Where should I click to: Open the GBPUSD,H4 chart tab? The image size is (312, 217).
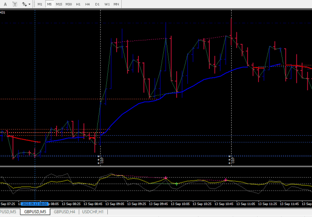[64, 212]
